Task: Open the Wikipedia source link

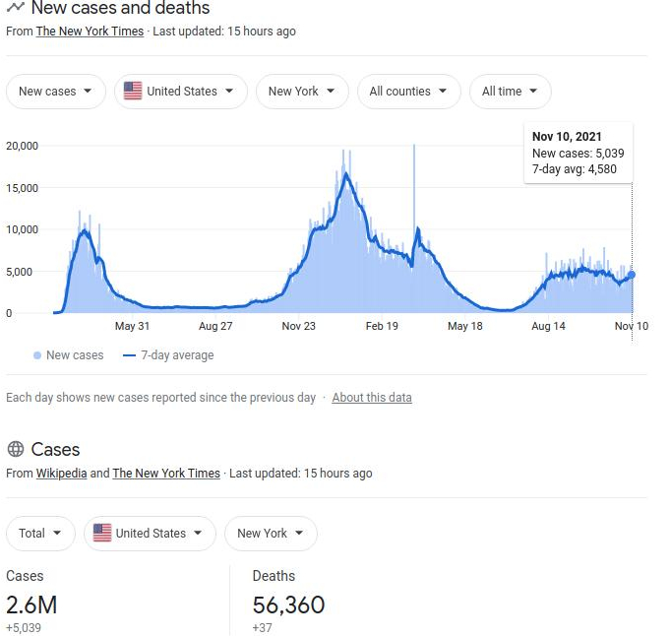Action: tap(62, 473)
